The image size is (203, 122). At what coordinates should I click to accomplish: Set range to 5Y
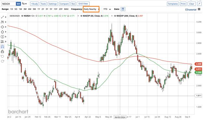tap(51, 9)
